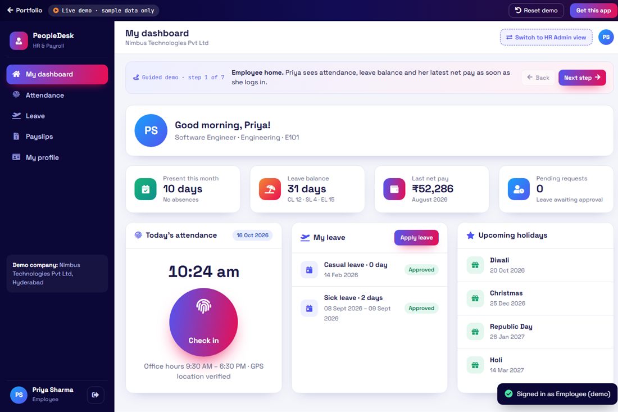Click the ₹52,286 net pay value
Viewport: 618px width, 412px height.
pyautogui.click(x=433, y=189)
